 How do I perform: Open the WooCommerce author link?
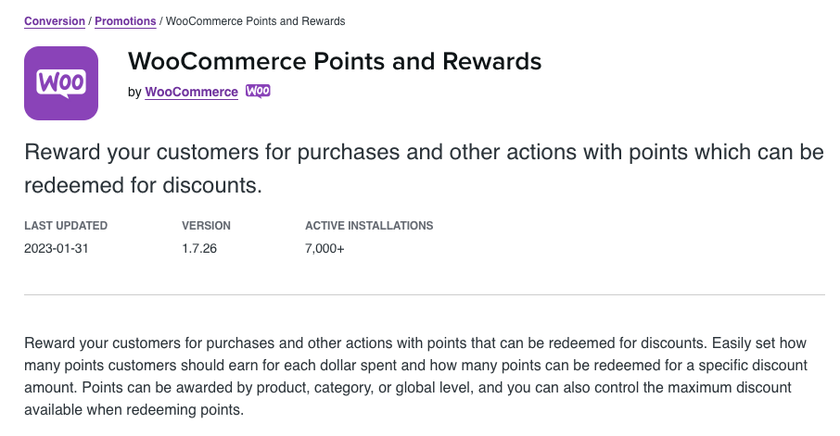pyautogui.click(x=191, y=92)
